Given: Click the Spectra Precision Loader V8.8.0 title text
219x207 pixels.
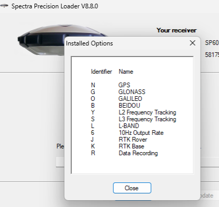Looking at the screenshot, I should (54, 6).
